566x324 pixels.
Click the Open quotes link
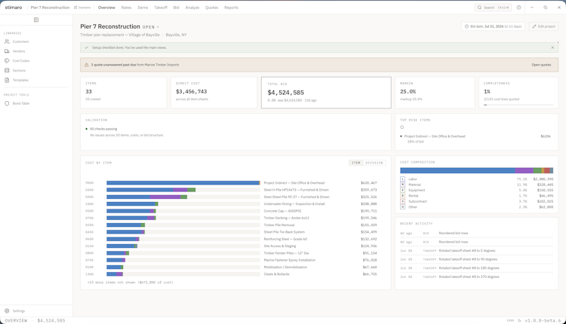point(541,65)
